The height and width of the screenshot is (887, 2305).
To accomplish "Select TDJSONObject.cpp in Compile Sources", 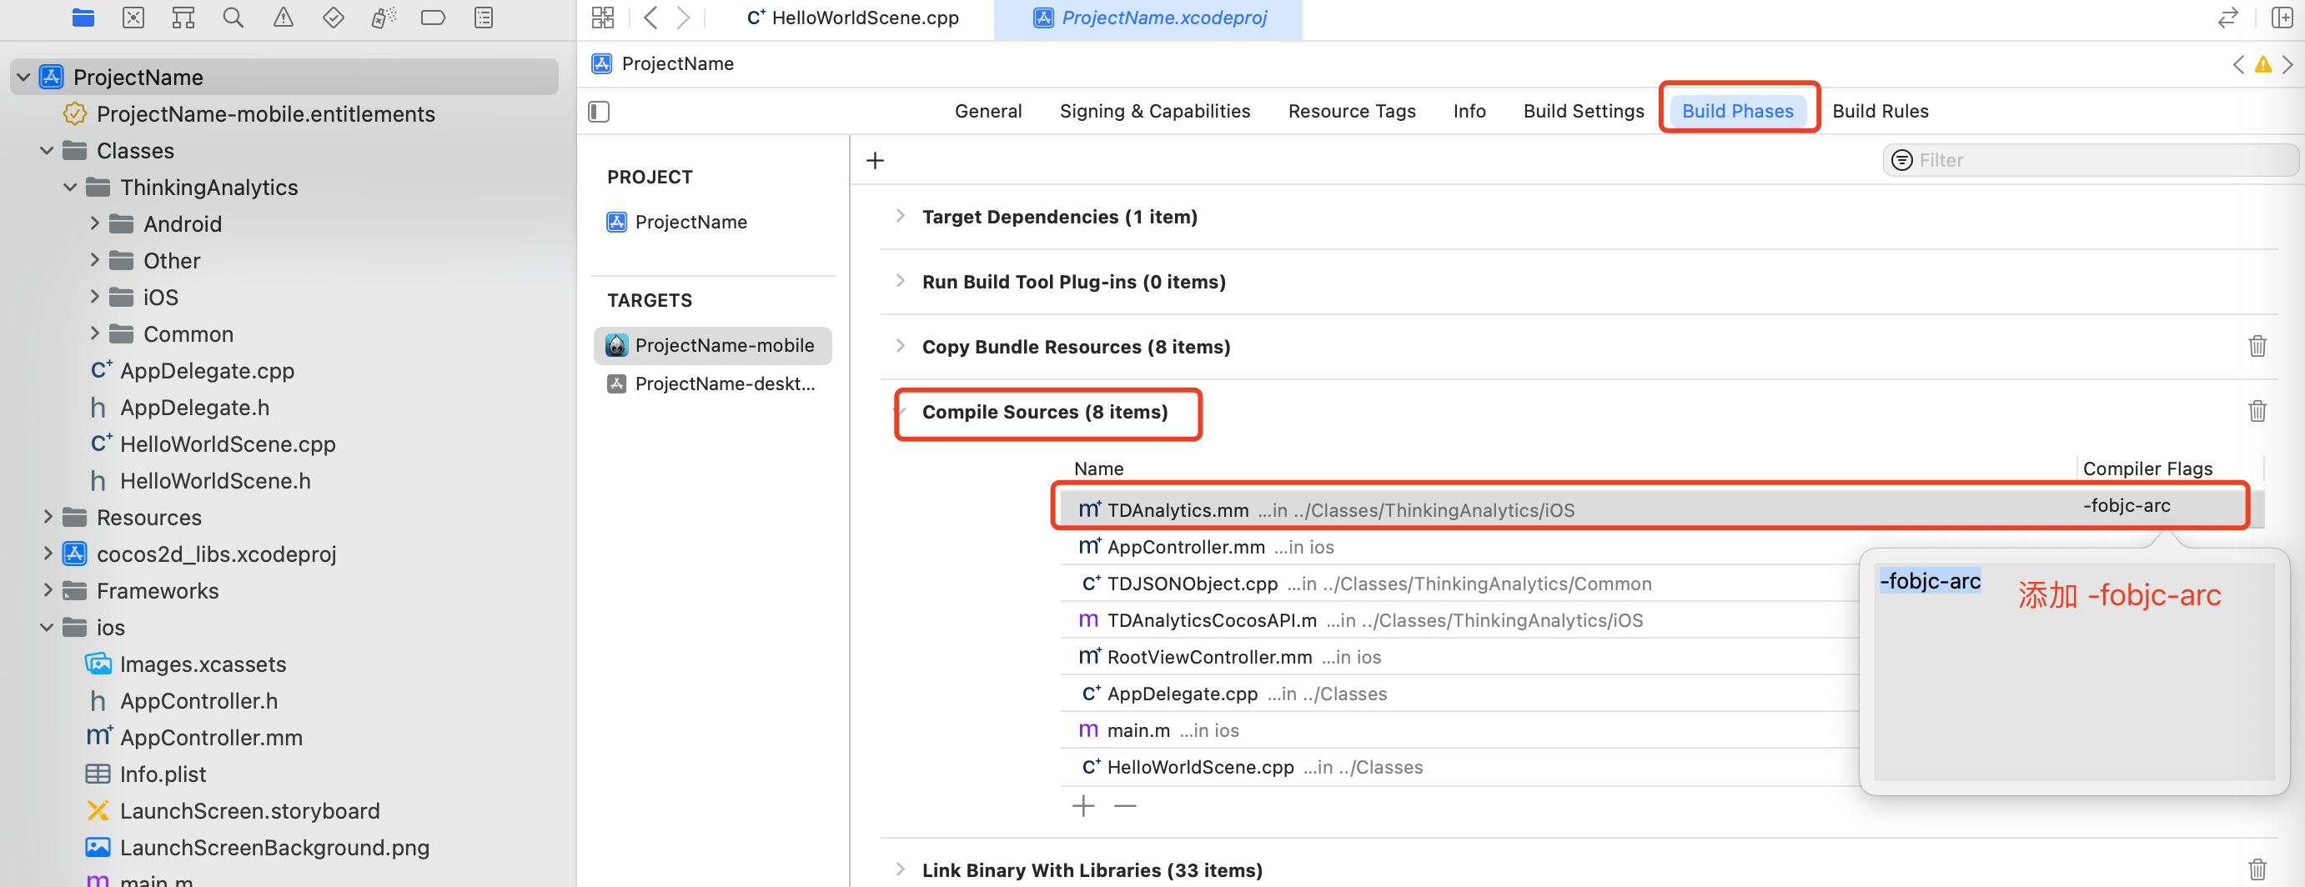I will [x=1459, y=584].
